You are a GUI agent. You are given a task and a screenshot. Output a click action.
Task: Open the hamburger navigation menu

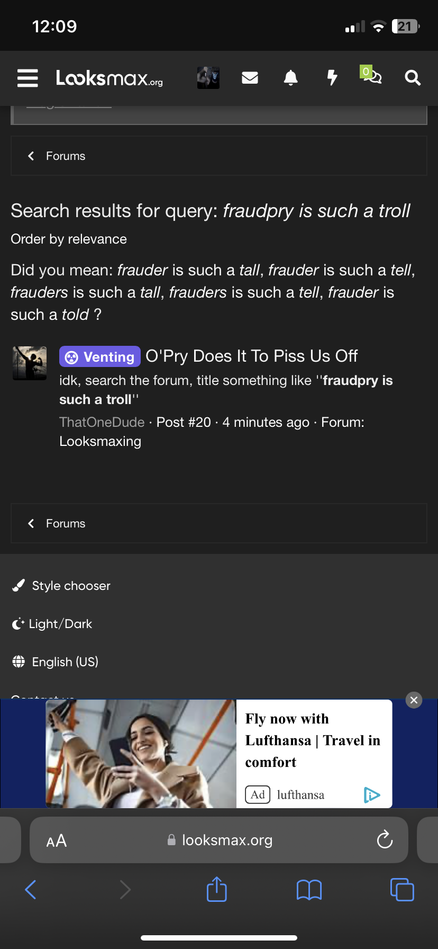[28, 78]
